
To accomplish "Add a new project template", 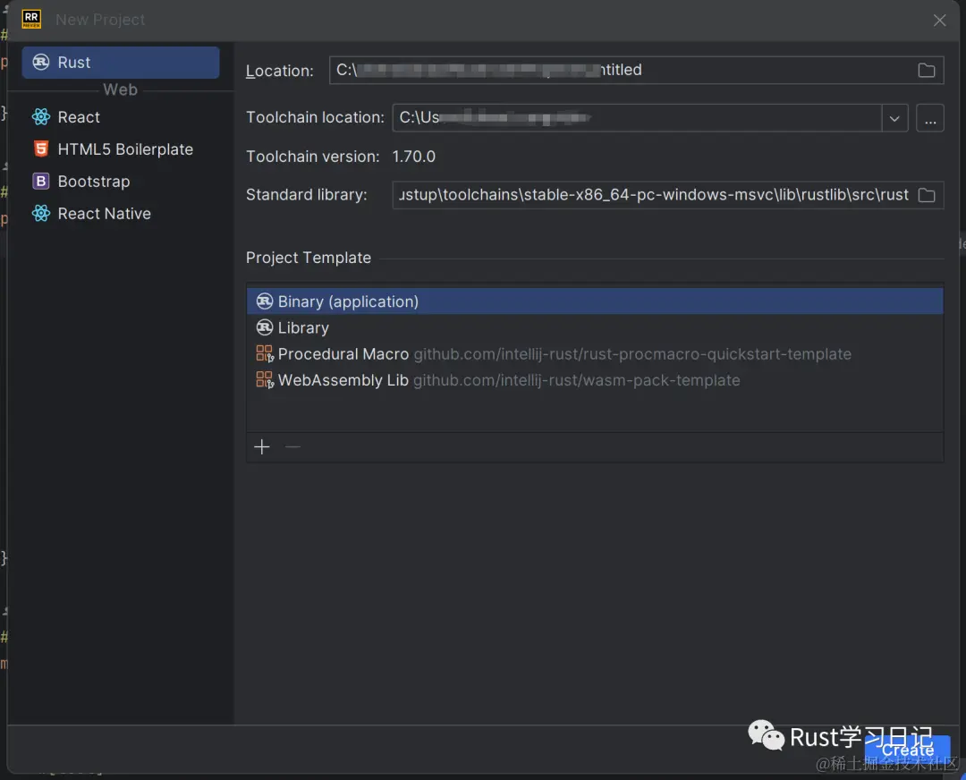I will coord(262,446).
